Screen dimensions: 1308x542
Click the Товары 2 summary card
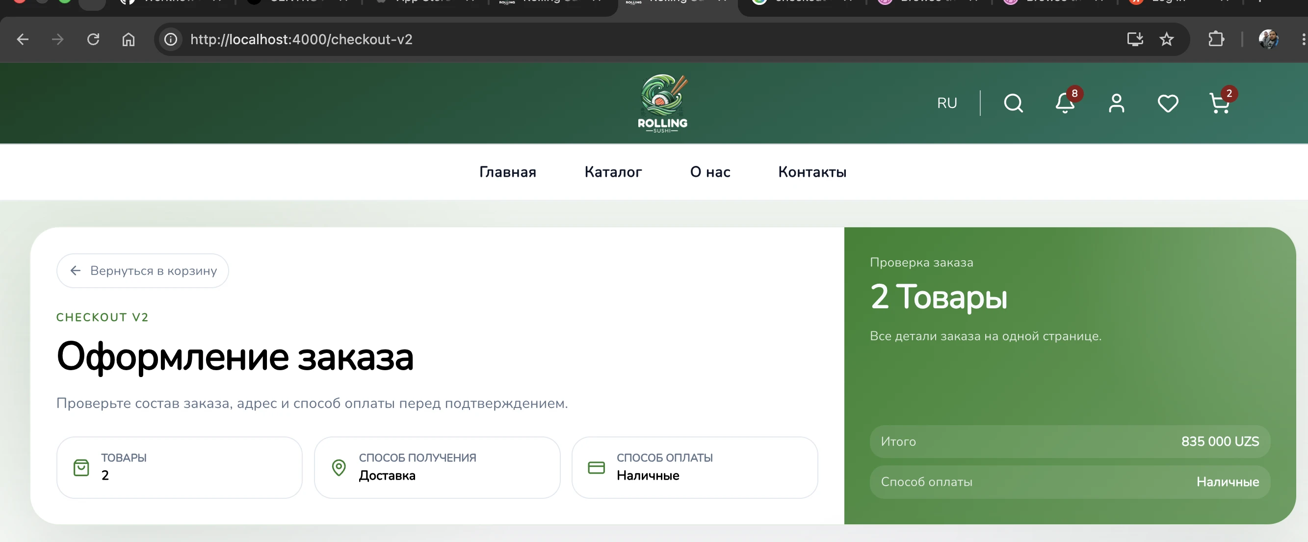tap(179, 467)
